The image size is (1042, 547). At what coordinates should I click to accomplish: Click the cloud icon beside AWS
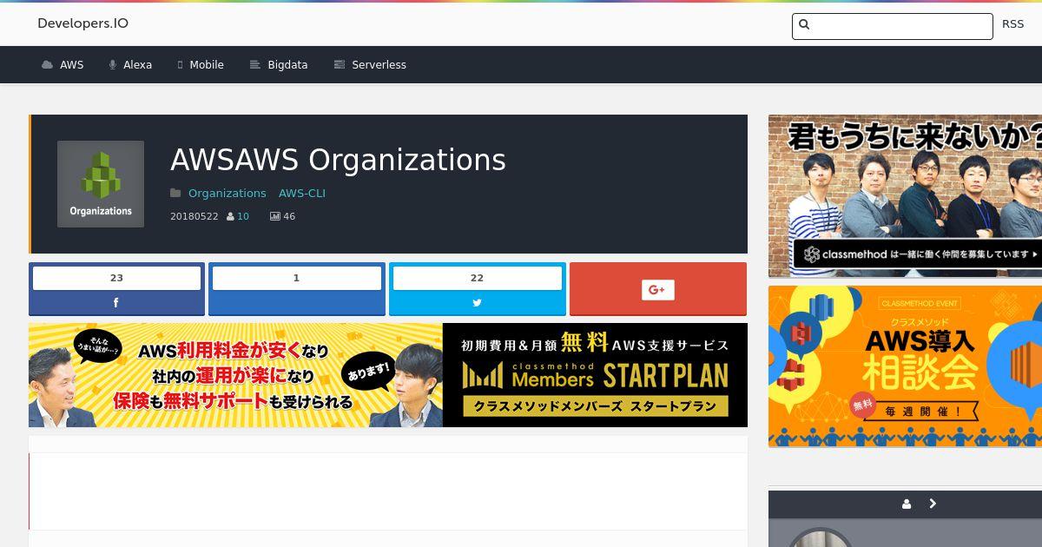[x=47, y=65]
